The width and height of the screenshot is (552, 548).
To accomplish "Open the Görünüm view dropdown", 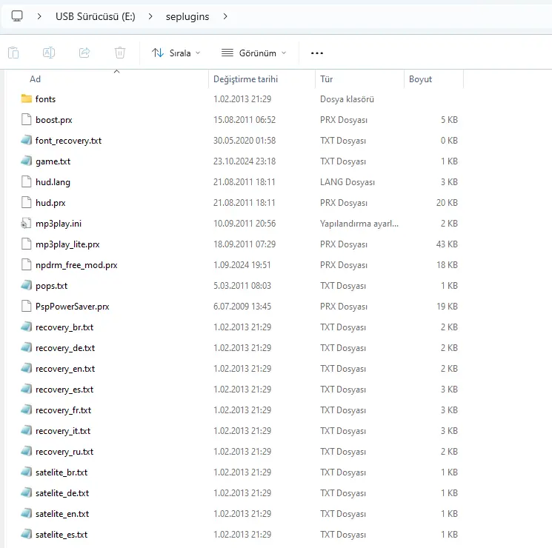I will tap(254, 53).
